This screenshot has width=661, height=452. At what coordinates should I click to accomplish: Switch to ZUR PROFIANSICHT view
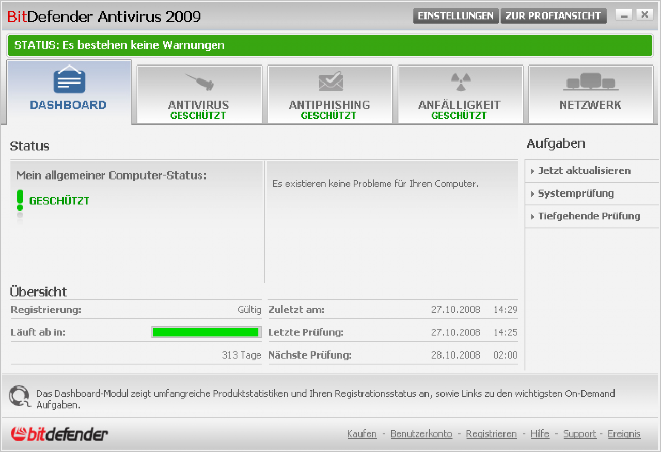tap(554, 16)
